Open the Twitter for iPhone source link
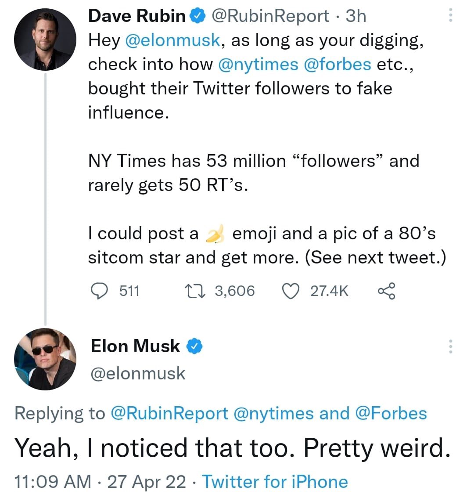Image resolution: width=474 pixels, height=498 pixels. click(x=275, y=481)
